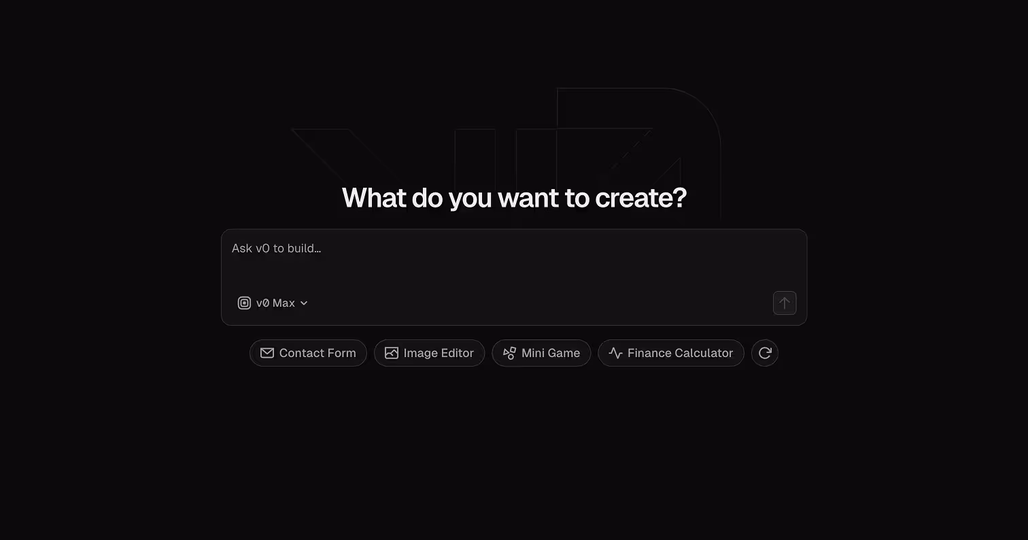The image size is (1028, 540).
Task: Click the picture icon on Image Editor
Action: click(392, 353)
